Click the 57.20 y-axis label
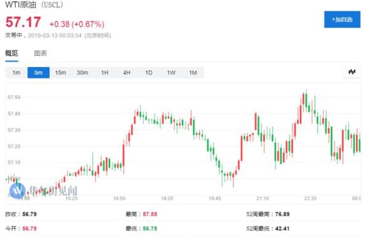369x239 pixels. (x=14, y=146)
